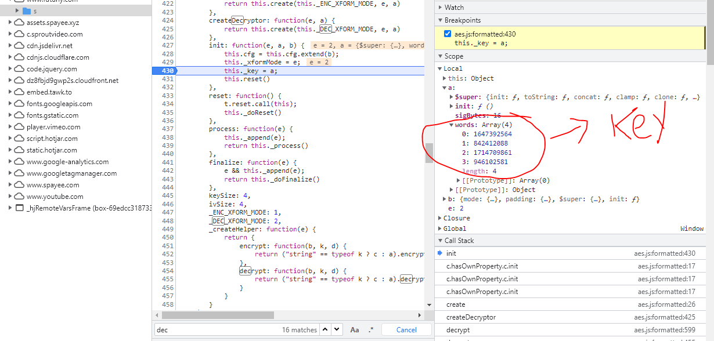The height and width of the screenshot is (341, 714).
Task: Expand the script.hotjar.com tree node
Action: coord(10,139)
